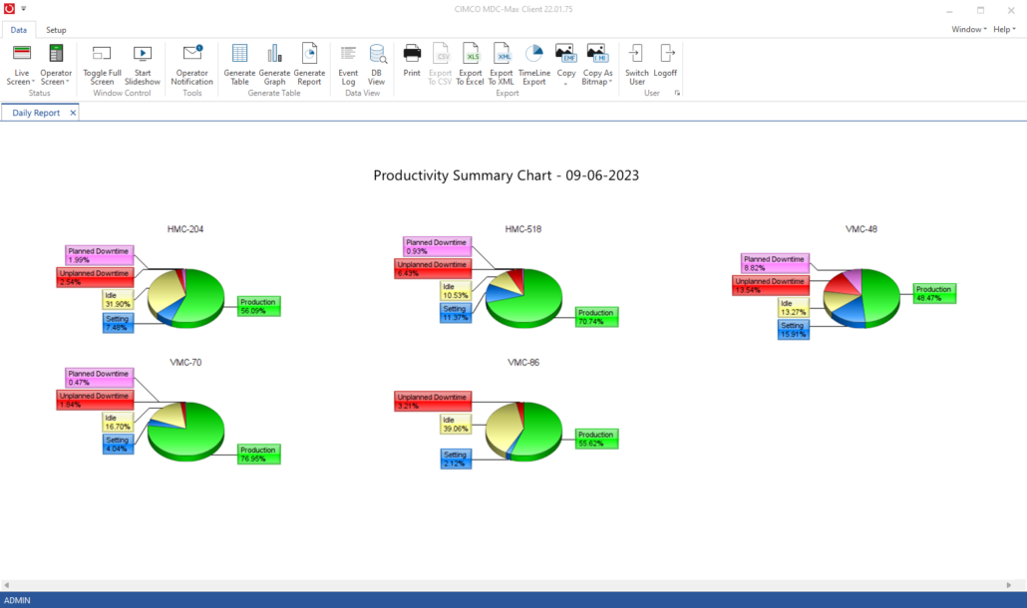Open the Help menu
1027x608 pixels.
[1005, 30]
